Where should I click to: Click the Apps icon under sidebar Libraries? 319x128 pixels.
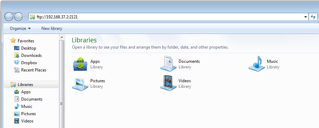point(17,92)
